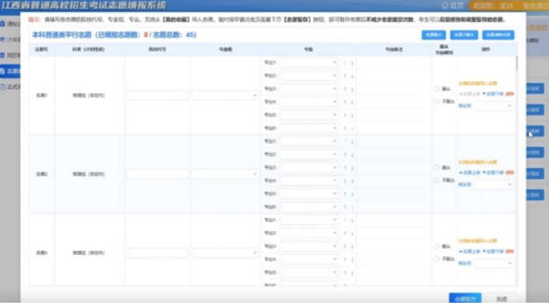Move 专业1 down in 志愿2
This screenshot has height=303, width=549.
(x=353, y=142)
